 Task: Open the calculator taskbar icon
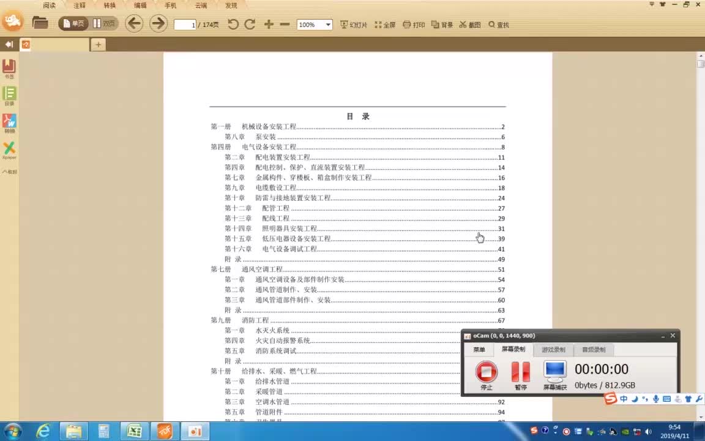104,432
